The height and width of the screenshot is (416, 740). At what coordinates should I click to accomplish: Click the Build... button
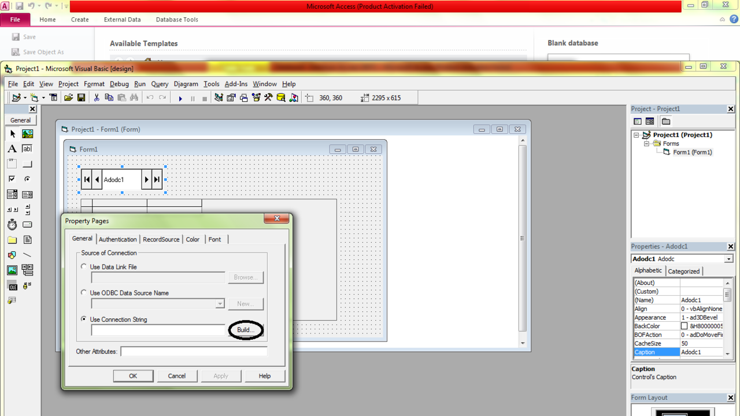point(246,330)
